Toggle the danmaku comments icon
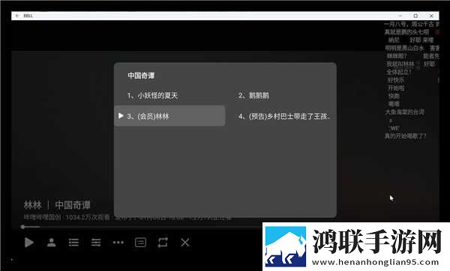450x271 pixels. [x=140, y=243]
